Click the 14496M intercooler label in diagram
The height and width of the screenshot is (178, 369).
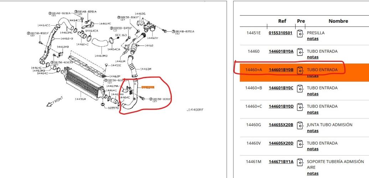coord(80,99)
